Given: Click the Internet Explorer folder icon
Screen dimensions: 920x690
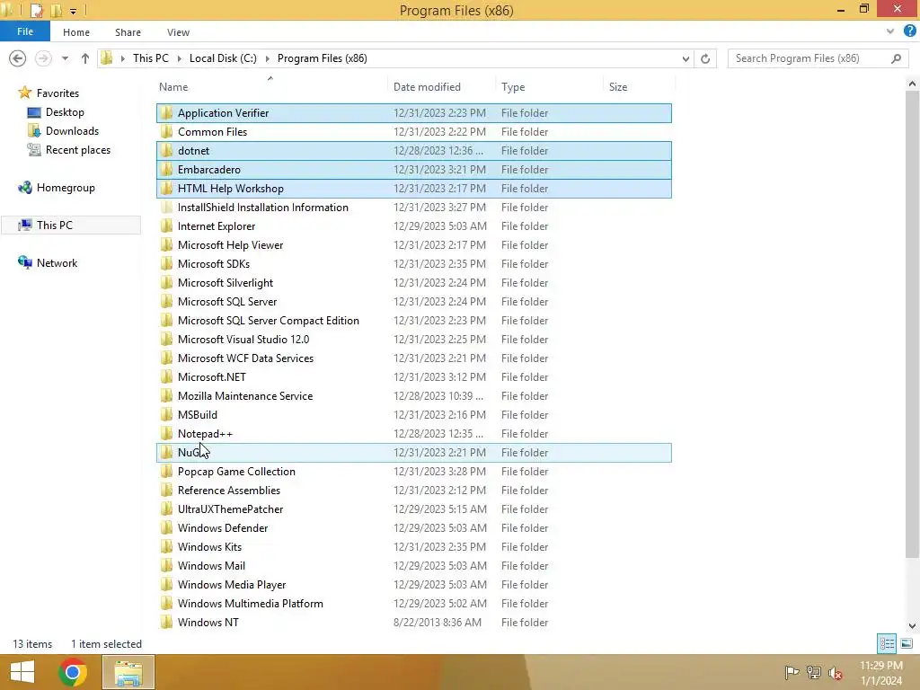Looking at the screenshot, I should point(166,226).
